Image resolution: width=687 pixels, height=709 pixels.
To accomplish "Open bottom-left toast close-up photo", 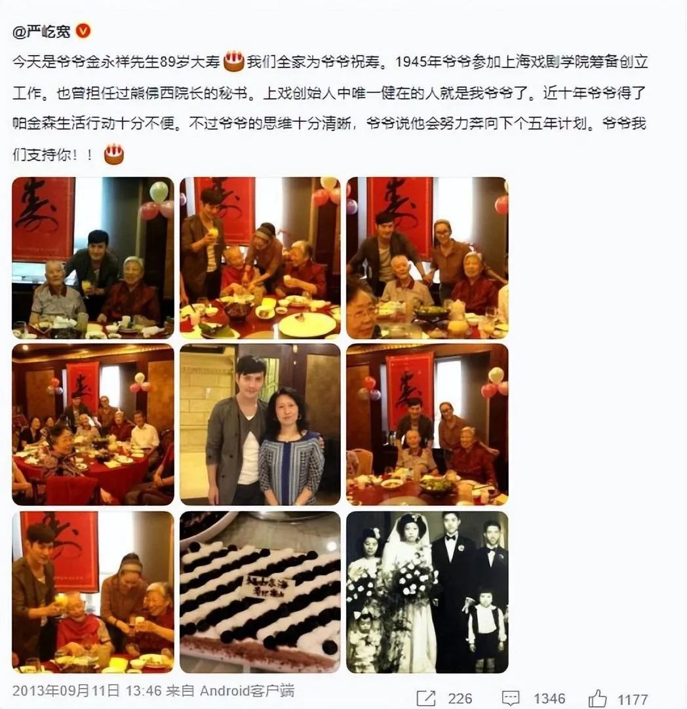I will click(92, 592).
